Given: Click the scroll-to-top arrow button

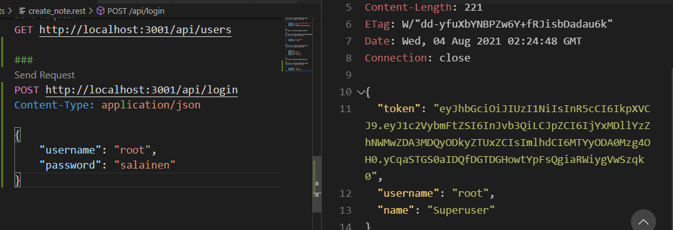Looking at the screenshot, I should (x=644, y=222).
